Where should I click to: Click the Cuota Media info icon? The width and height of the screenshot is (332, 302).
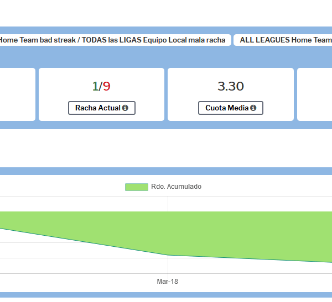coord(253,108)
